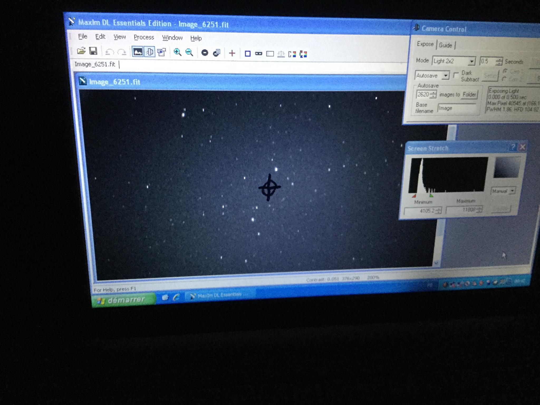Switch to the Guide tab
The width and height of the screenshot is (540, 405).
(x=446, y=45)
